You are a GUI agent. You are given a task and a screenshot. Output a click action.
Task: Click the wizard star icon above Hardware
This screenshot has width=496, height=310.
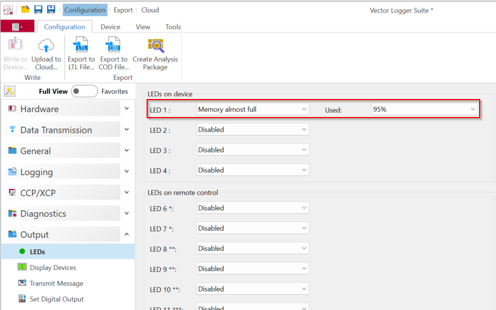point(10,91)
